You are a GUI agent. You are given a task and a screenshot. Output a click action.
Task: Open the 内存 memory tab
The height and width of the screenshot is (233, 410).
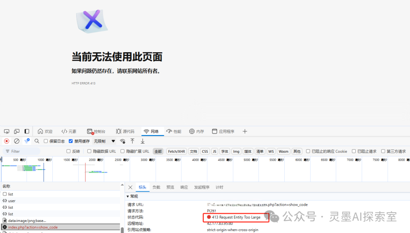coord(197,131)
